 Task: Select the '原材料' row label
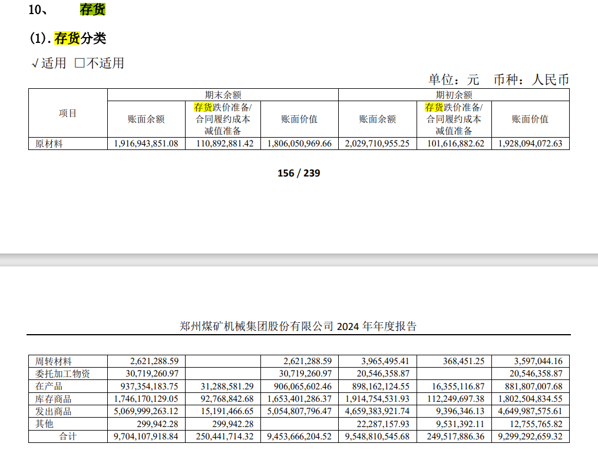pyautogui.click(x=49, y=144)
